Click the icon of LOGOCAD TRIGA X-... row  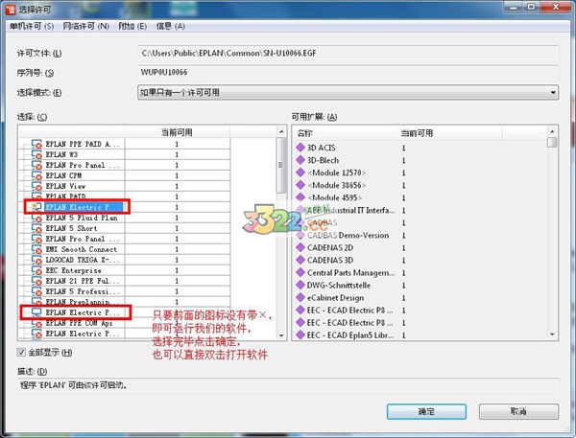(x=36, y=260)
